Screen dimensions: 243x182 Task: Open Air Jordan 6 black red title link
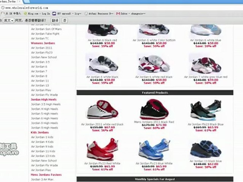(103, 40)
